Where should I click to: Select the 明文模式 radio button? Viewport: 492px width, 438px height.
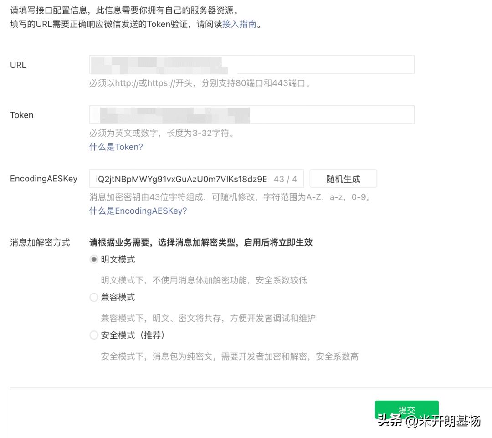pyautogui.click(x=94, y=259)
